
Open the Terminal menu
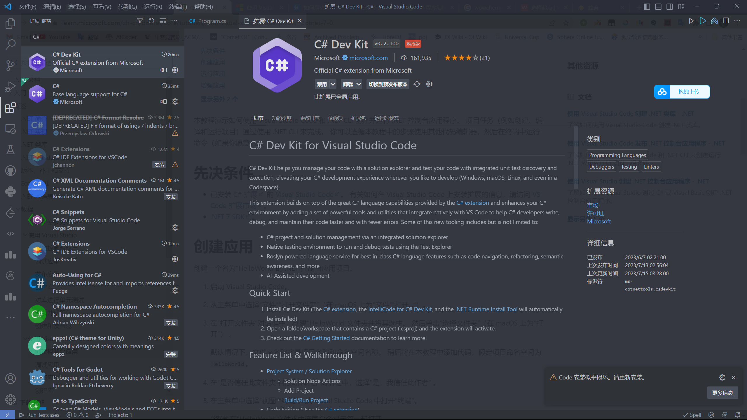[x=178, y=6]
